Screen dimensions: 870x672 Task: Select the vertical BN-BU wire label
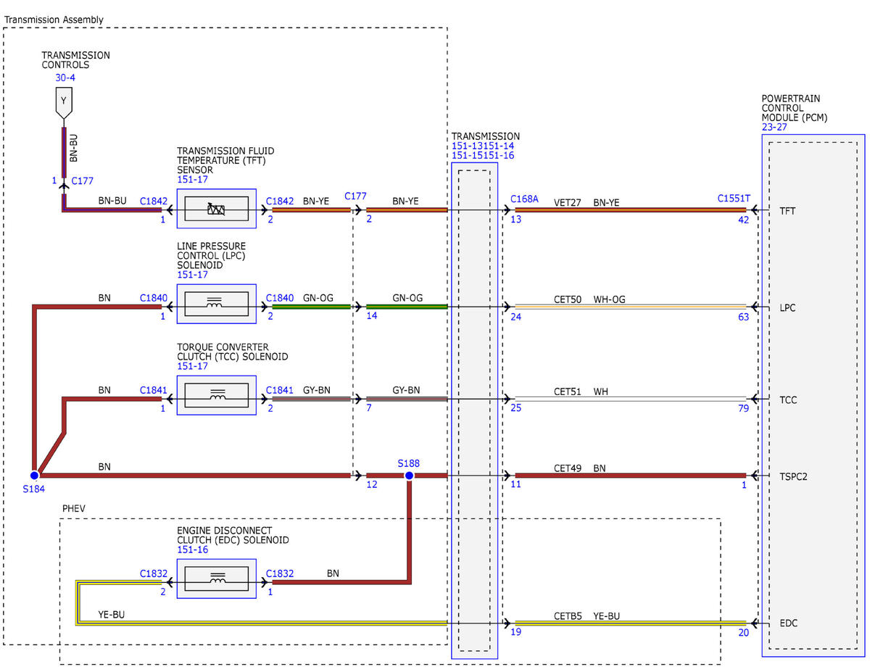(73, 146)
